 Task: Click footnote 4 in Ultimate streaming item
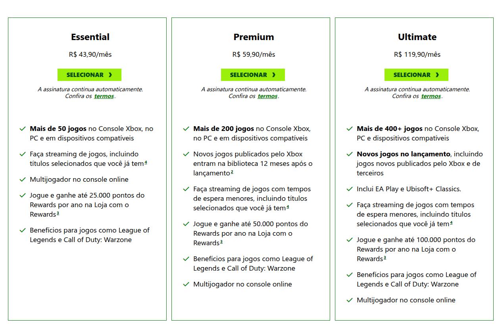tap(451, 223)
